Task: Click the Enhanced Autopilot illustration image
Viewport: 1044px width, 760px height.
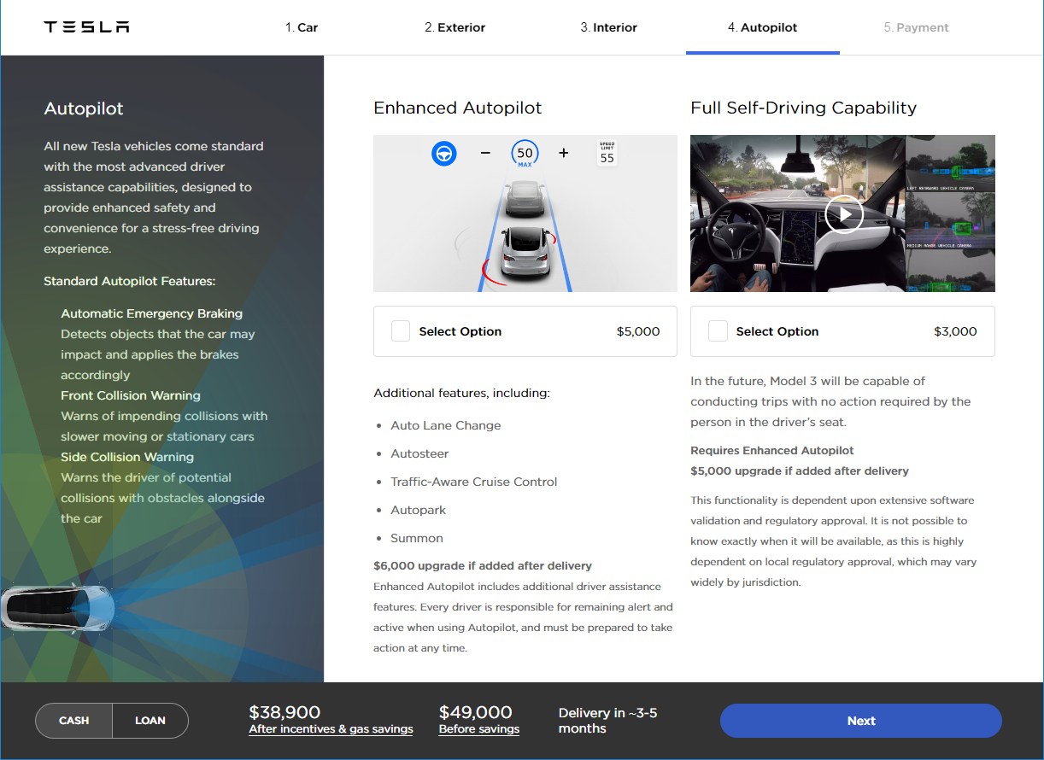Action: click(x=525, y=213)
